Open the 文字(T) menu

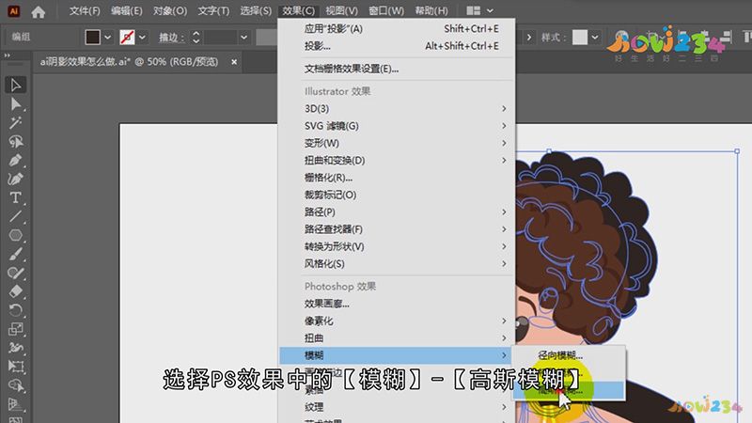point(213,10)
